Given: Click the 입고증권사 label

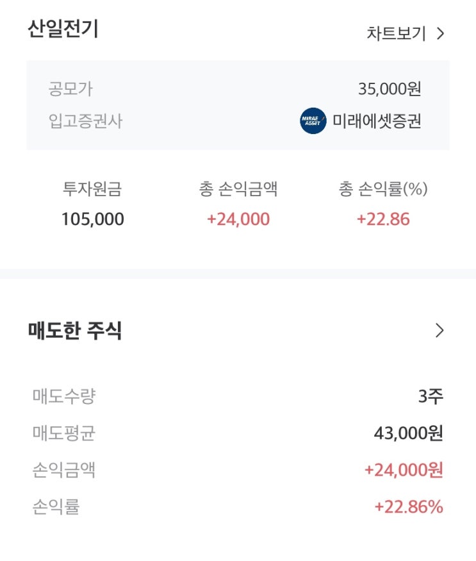Looking at the screenshot, I should [85, 121].
